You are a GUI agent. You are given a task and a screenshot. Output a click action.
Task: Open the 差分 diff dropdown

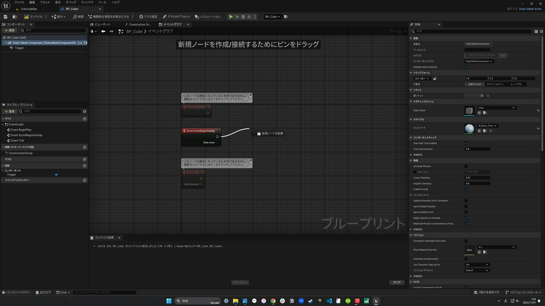point(59,17)
